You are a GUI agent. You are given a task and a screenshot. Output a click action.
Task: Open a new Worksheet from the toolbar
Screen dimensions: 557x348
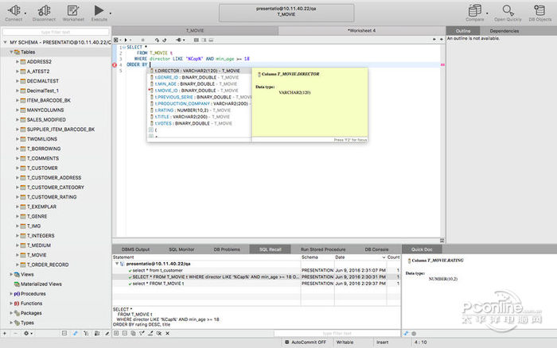[73, 10]
